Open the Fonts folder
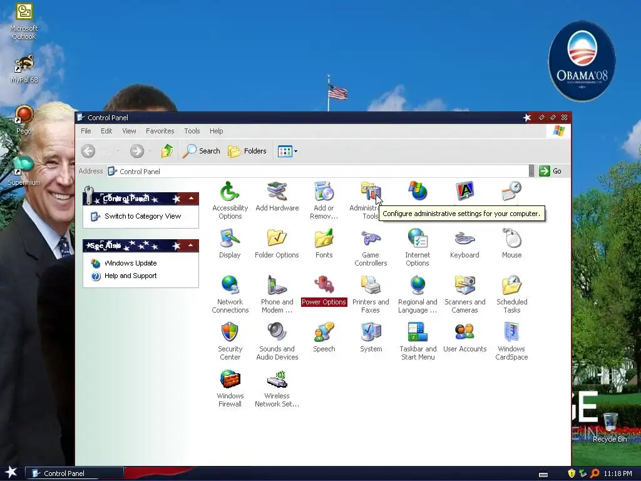 (x=324, y=243)
